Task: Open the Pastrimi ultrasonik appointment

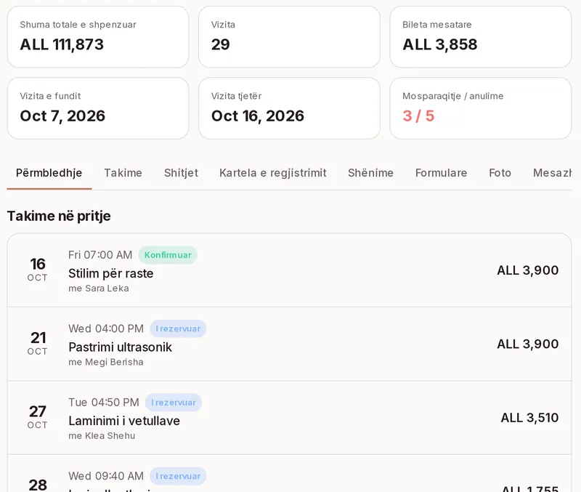Action: (289, 344)
